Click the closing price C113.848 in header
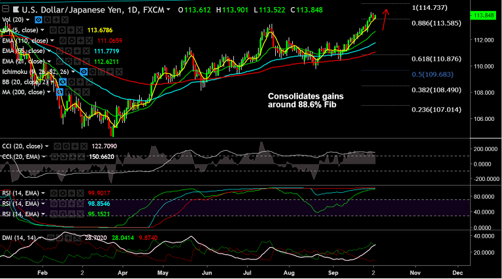The width and height of the screenshot is (502, 279). click(307, 10)
